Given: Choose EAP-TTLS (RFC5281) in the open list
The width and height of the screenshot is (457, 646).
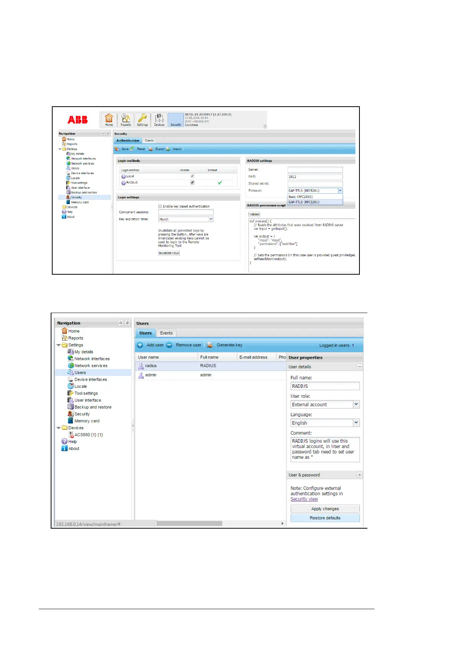Looking at the screenshot, I should [x=315, y=202].
